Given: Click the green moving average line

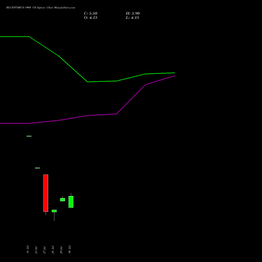Looking at the screenshot, I should tap(88, 82).
